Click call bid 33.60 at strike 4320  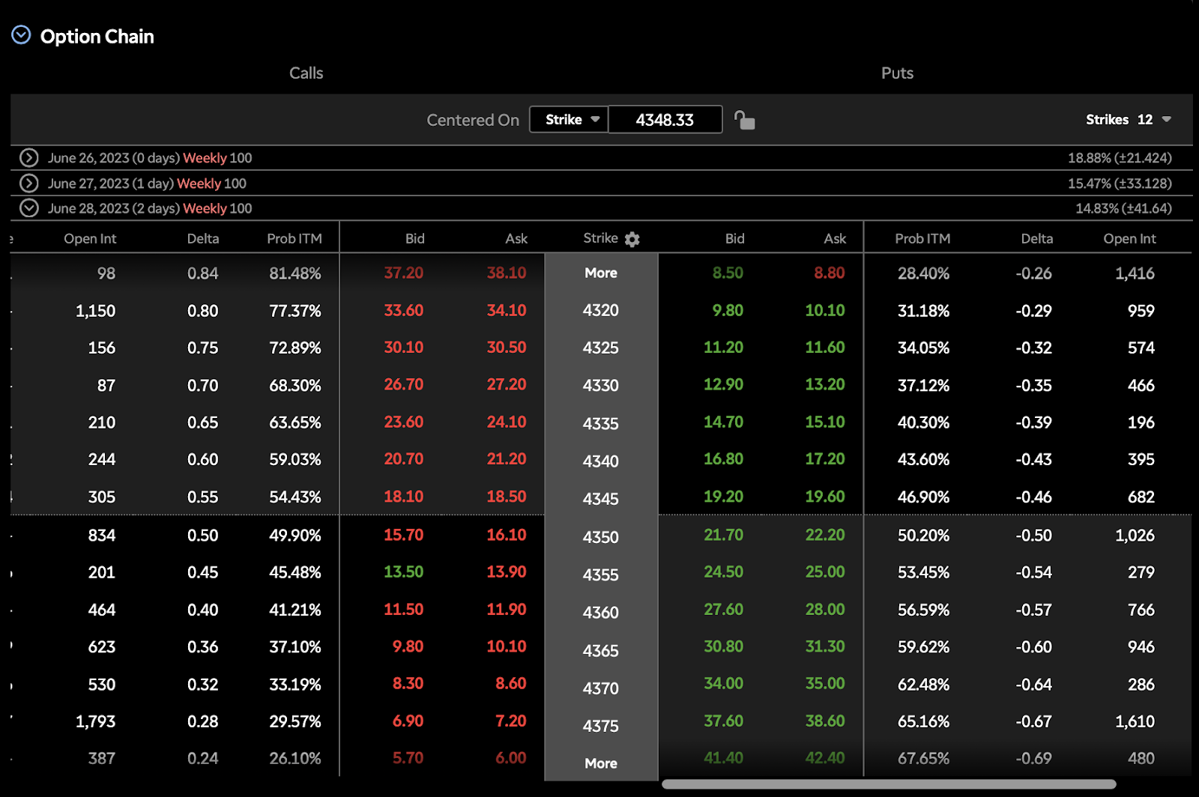(x=404, y=310)
